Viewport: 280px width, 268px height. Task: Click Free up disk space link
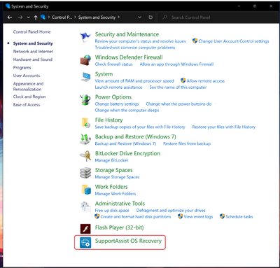pos(112,211)
